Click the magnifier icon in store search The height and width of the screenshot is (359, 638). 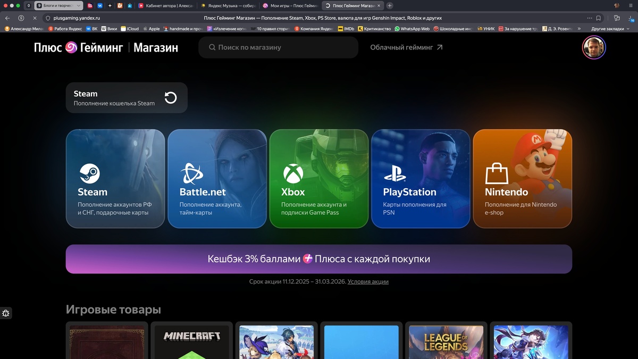(212, 47)
